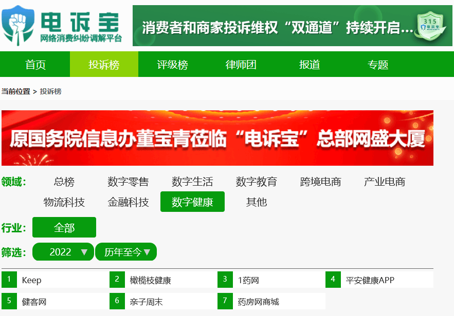
Task: Go to the 报道 section
Action: [x=310, y=65]
